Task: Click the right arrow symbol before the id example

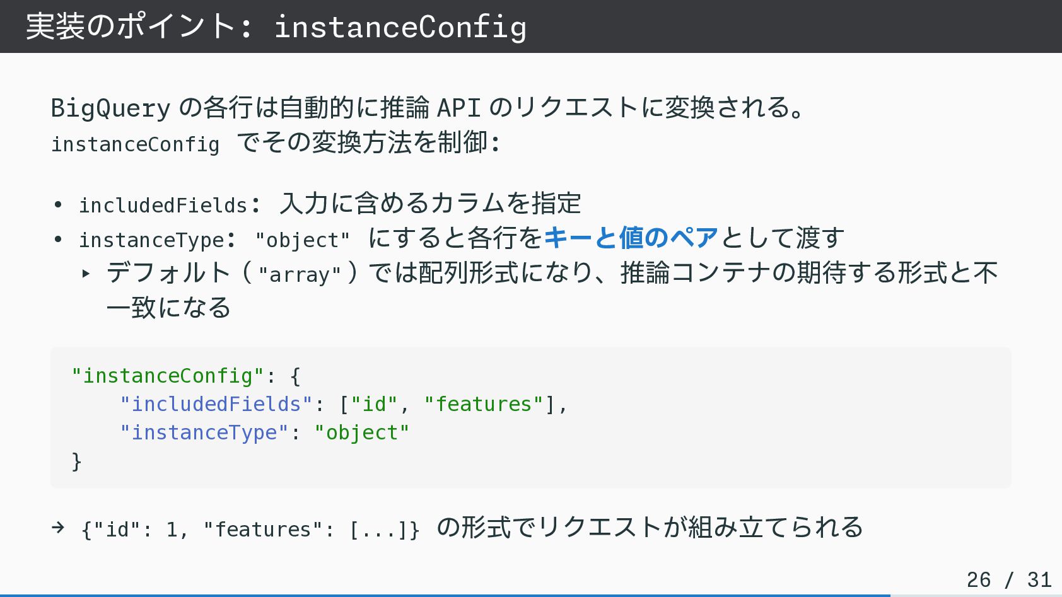Action: (x=58, y=527)
